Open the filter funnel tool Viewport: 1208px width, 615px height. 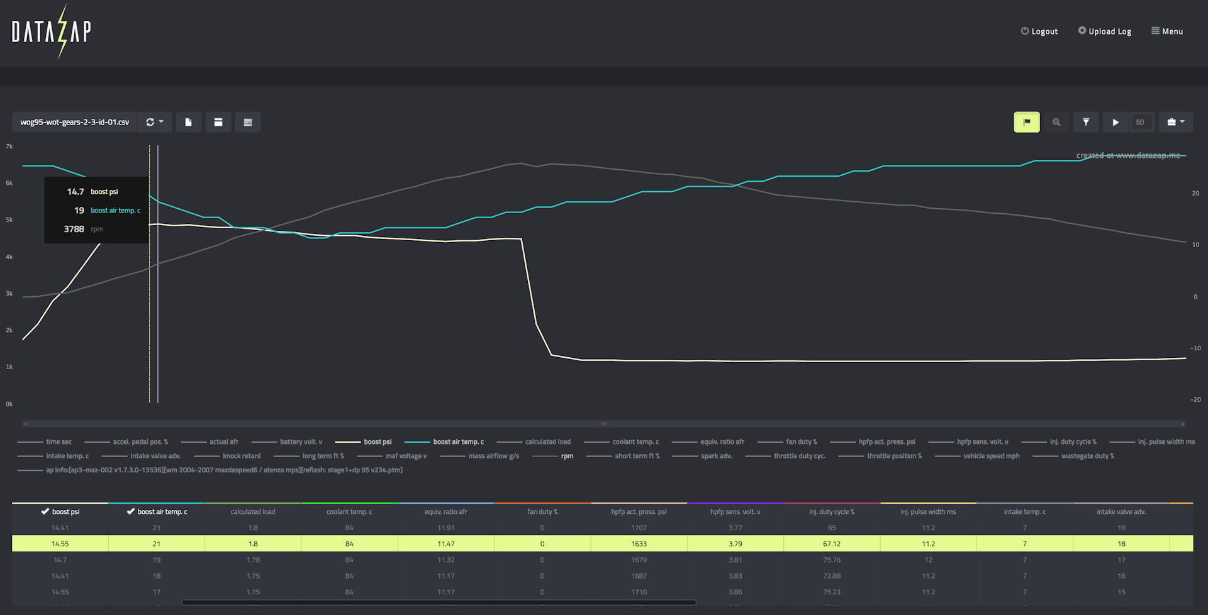pyautogui.click(x=1086, y=122)
